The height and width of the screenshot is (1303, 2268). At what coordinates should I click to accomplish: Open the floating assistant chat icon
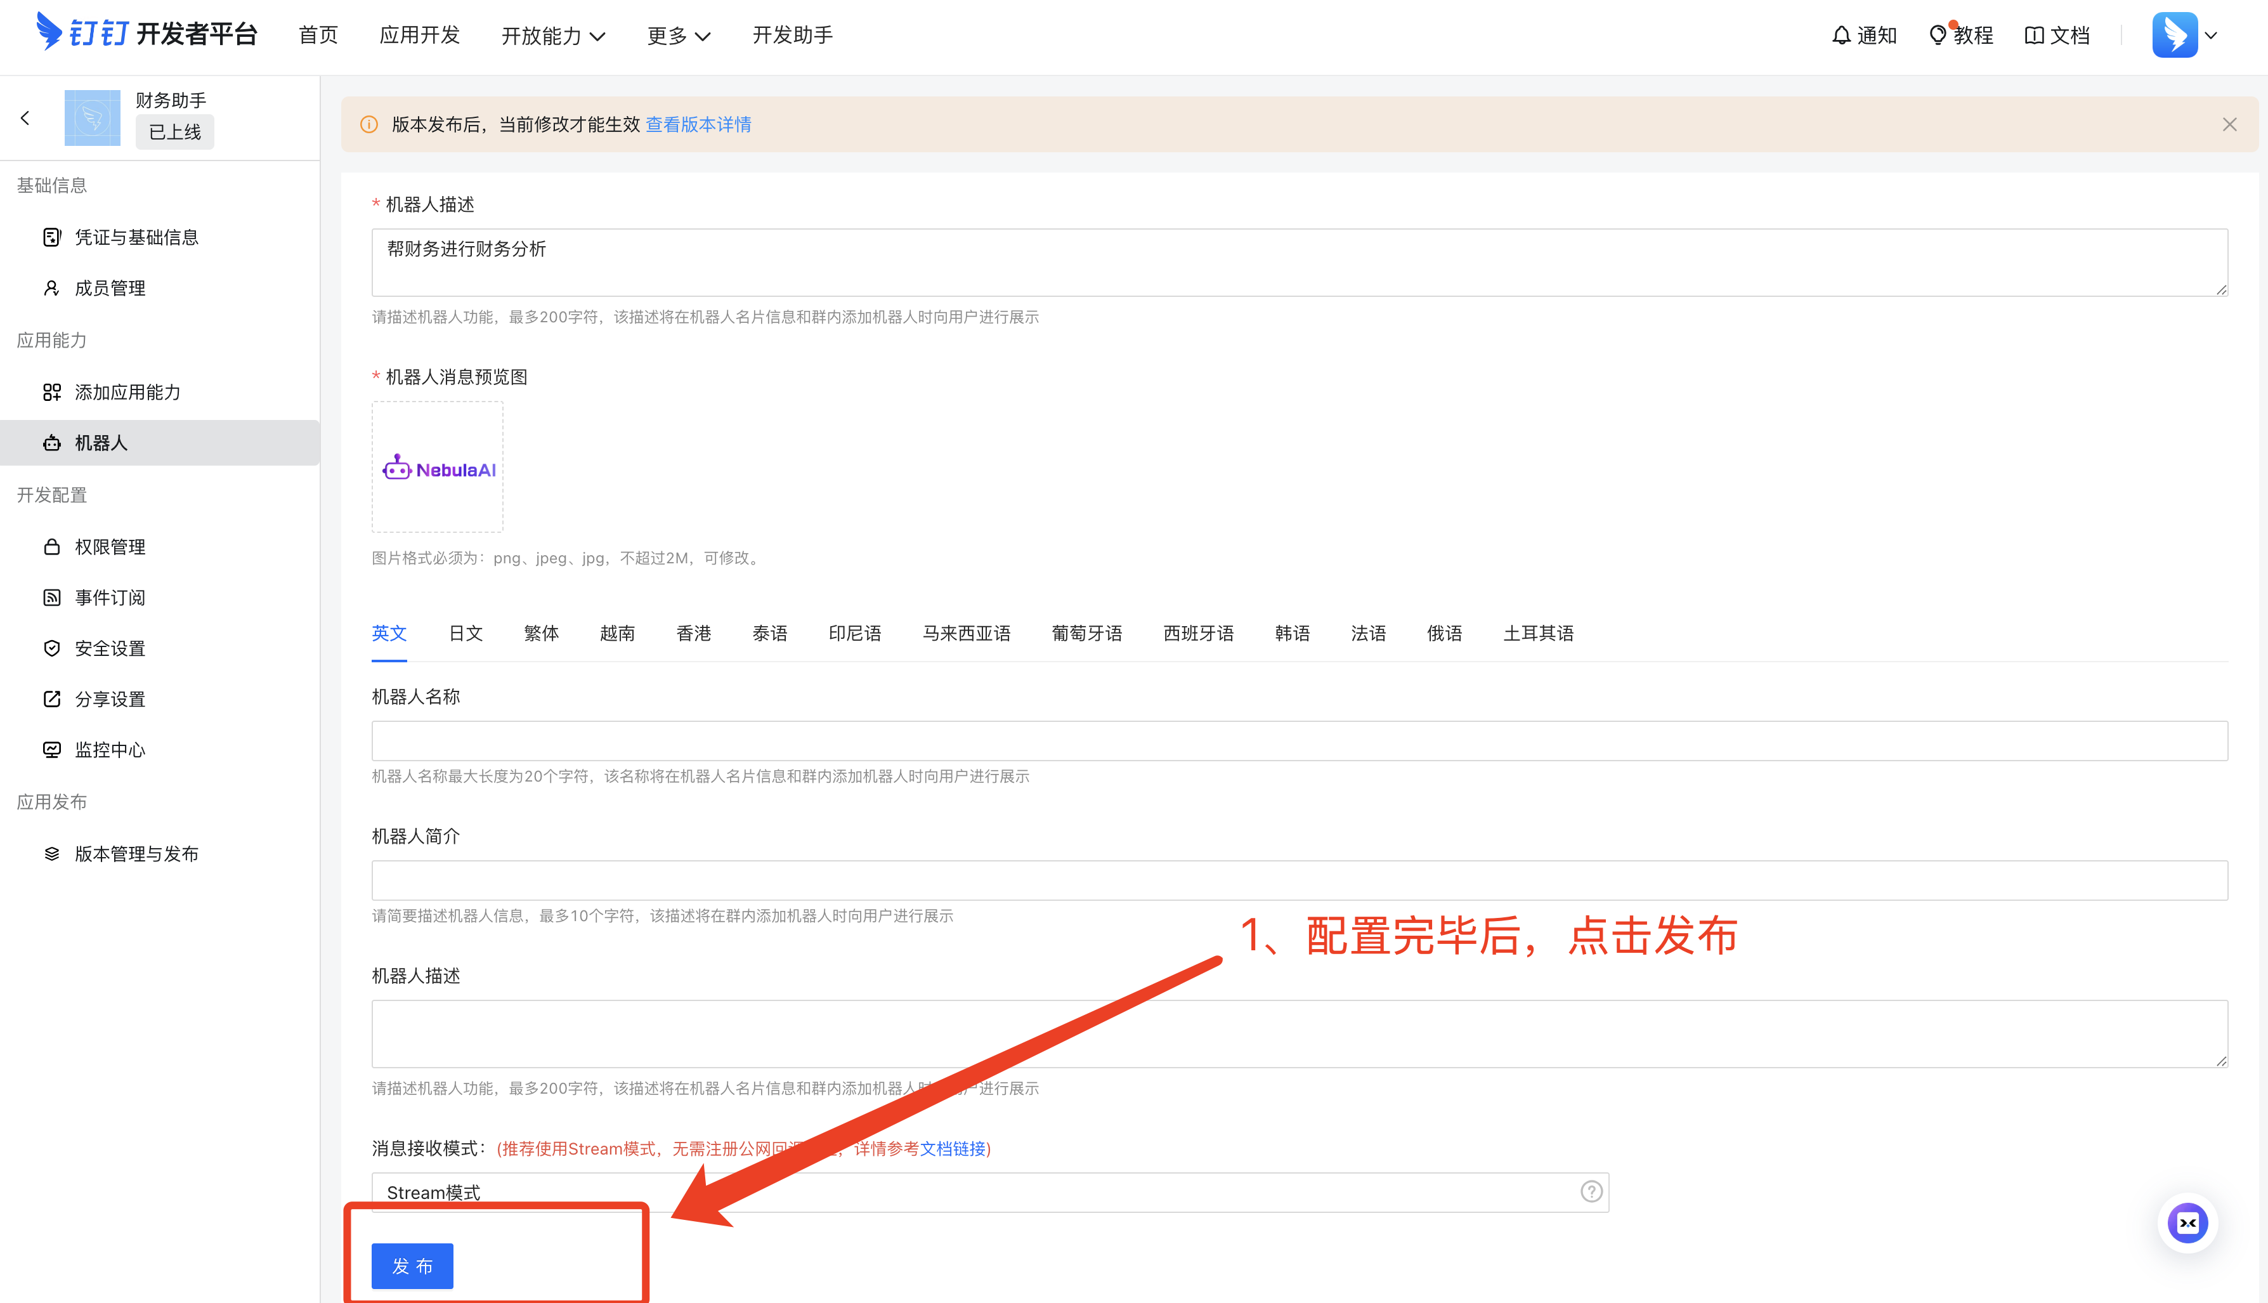2187,1222
